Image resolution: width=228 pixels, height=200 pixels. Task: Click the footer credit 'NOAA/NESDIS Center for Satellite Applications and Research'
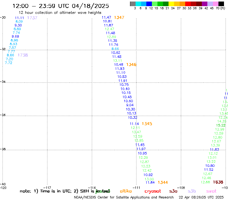(x=124, y=198)
